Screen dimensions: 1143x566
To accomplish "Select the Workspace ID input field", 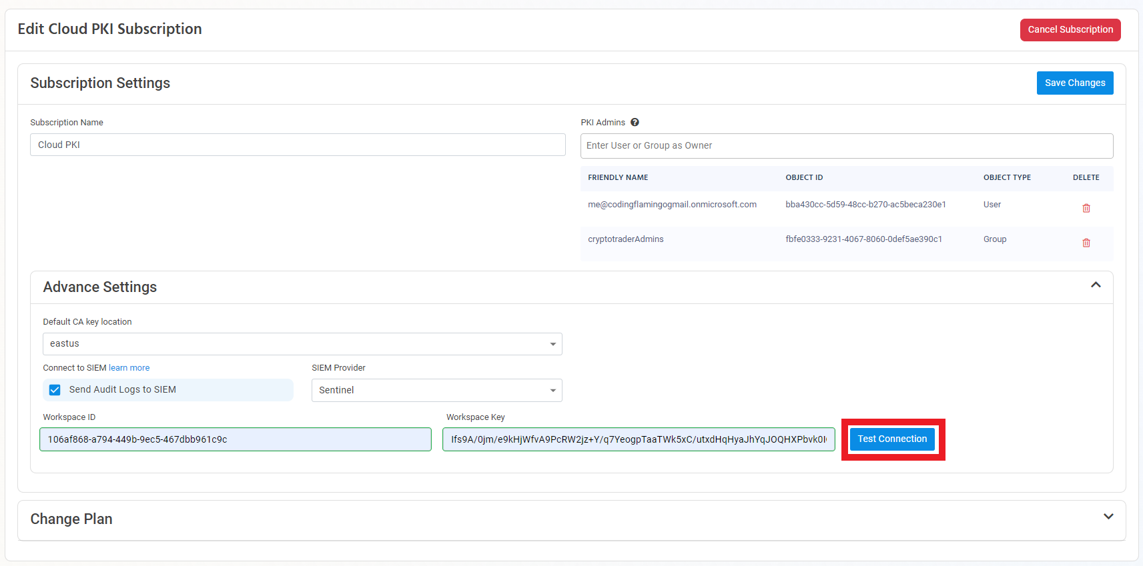I will coord(236,439).
